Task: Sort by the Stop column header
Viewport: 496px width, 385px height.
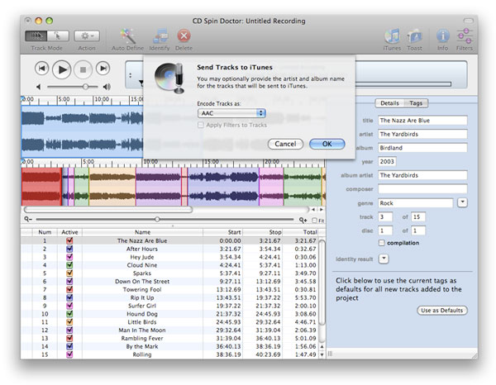Action: coord(263,232)
